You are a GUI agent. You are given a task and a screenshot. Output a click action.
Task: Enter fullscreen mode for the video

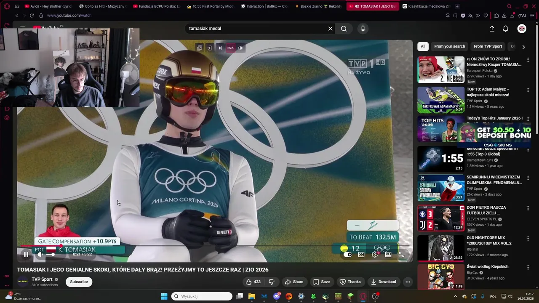tap(402, 254)
